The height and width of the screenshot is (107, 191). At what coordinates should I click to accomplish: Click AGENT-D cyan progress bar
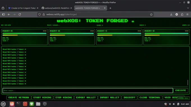coord(166,33)
